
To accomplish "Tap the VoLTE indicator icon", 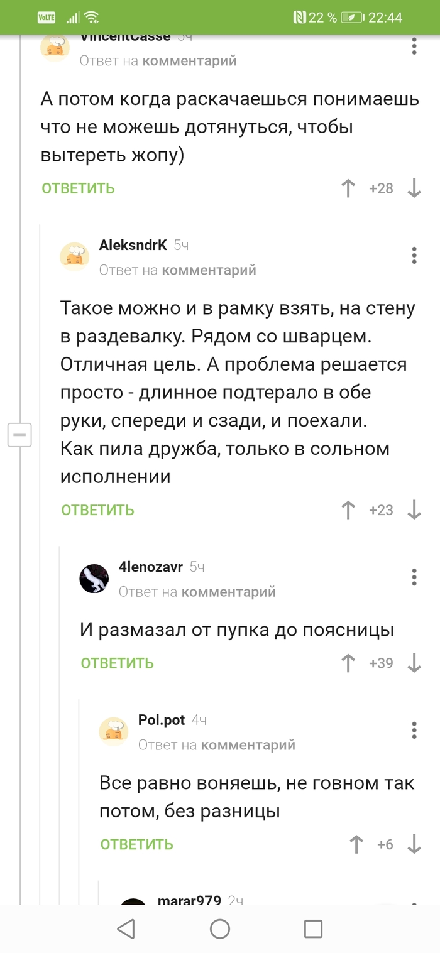I will click(x=48, y=18).
